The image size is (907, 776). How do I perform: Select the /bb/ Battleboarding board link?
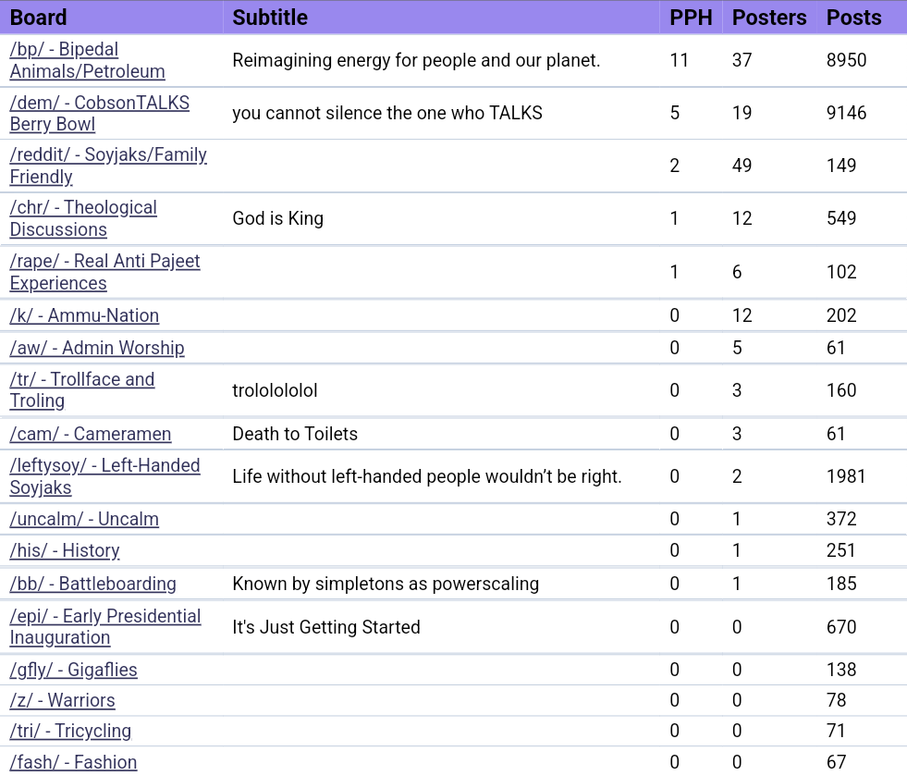92,584
